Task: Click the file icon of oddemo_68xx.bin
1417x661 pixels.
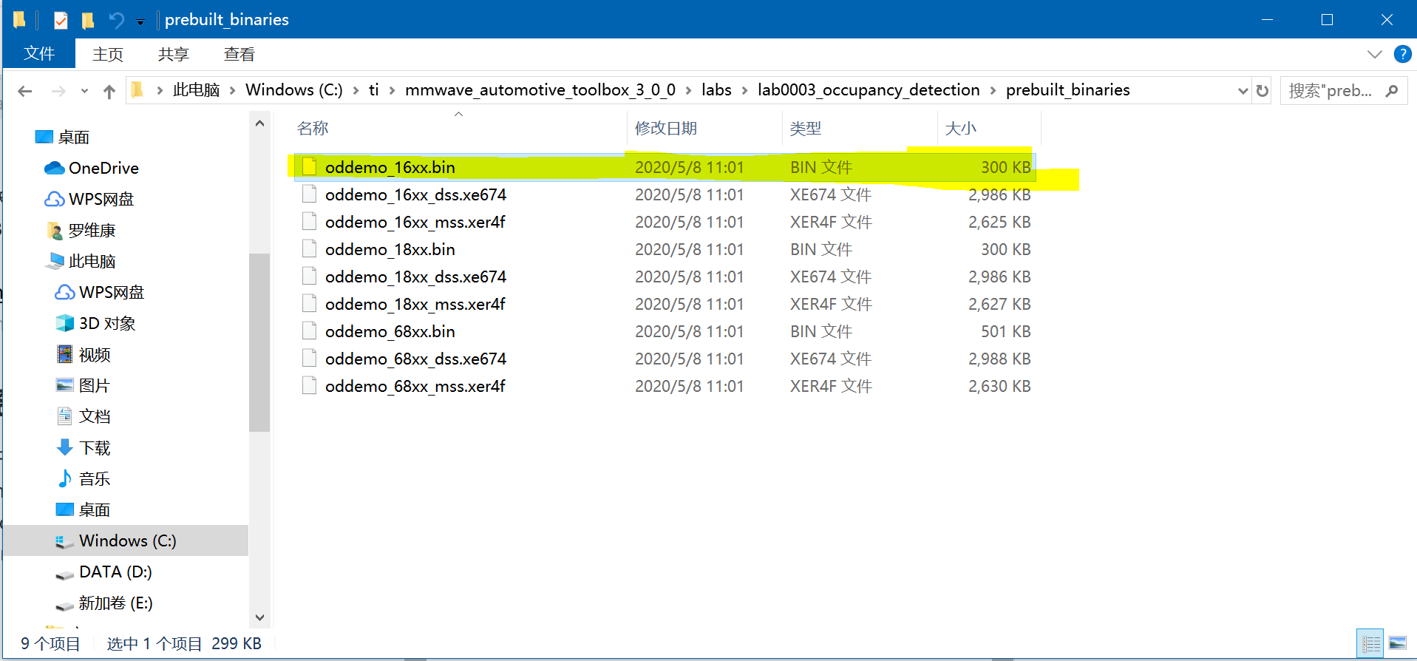Action: click(310, 330)
